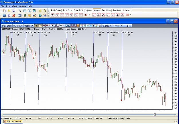Click the pencil drawing icon beside grid

pos(34,15)
